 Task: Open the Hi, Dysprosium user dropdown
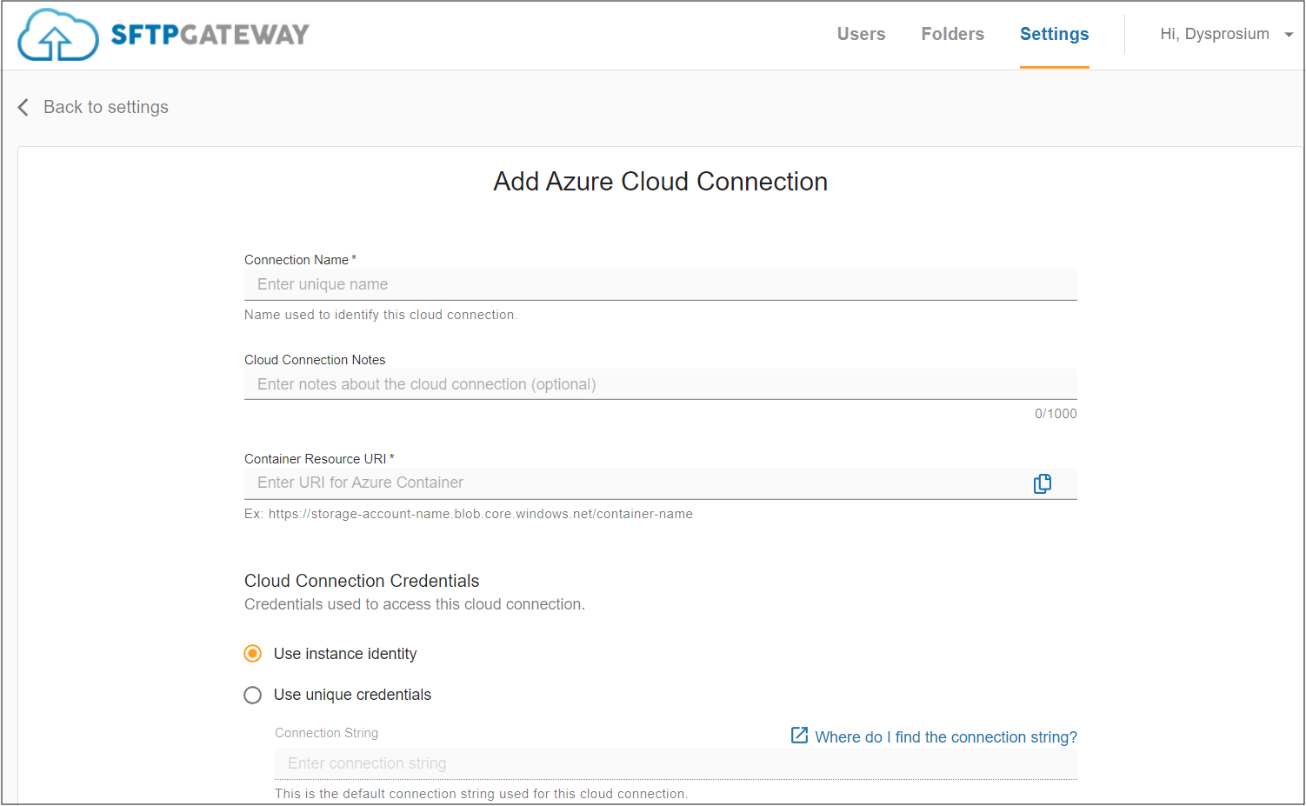1227,34
